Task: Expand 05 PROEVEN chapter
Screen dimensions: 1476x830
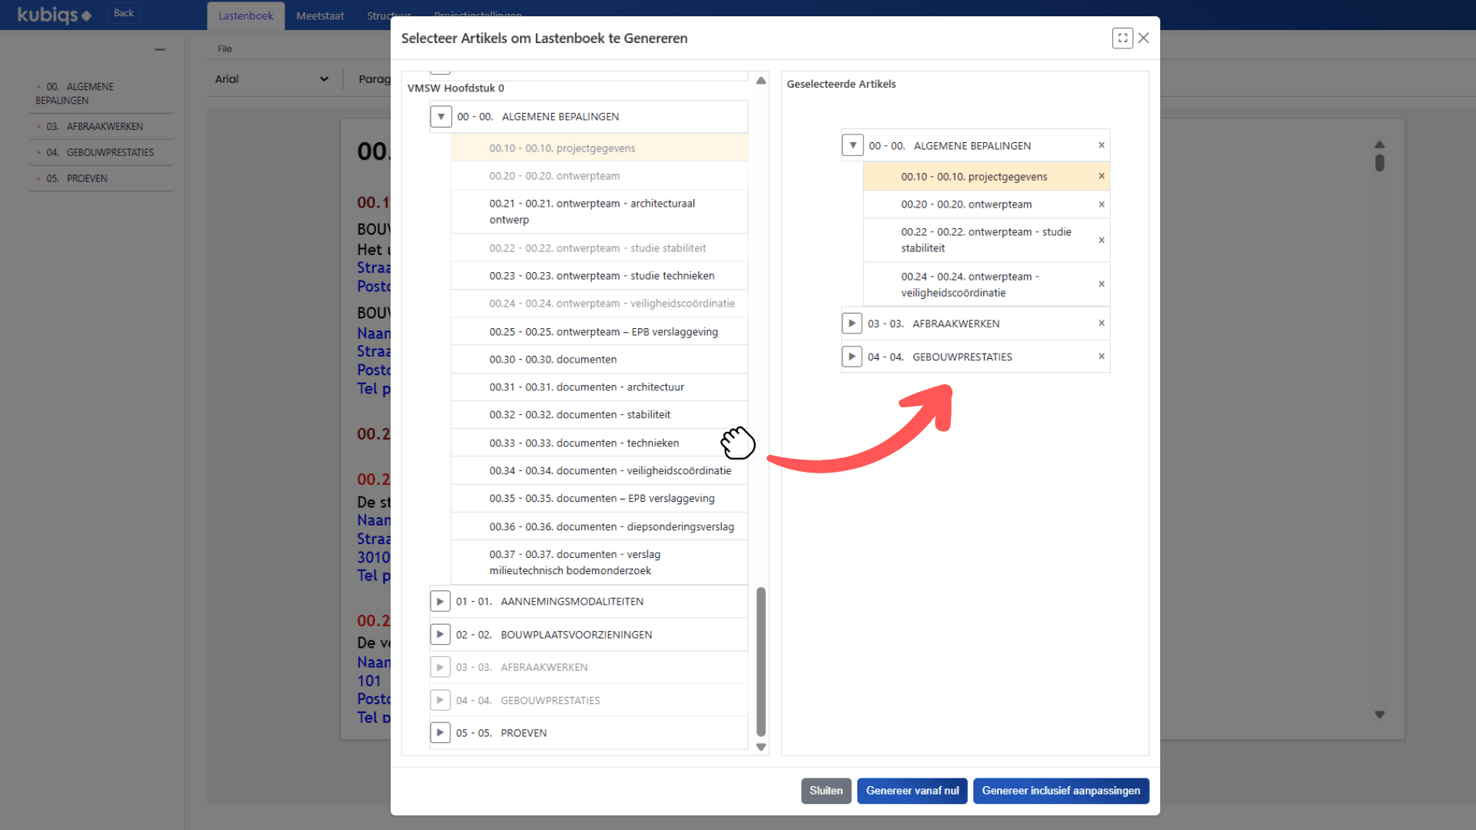Action: (440, 732)
